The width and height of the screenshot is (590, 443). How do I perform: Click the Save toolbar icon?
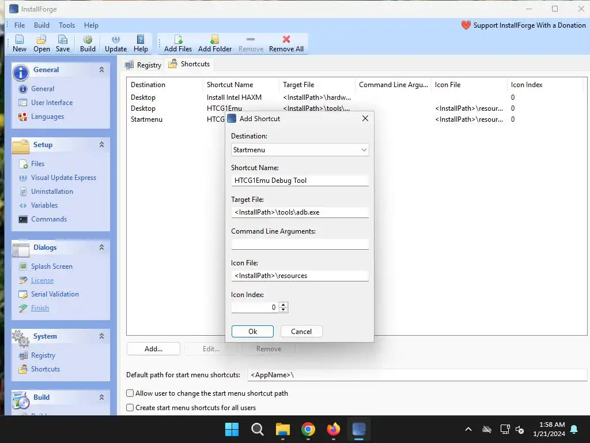(62, 43)
